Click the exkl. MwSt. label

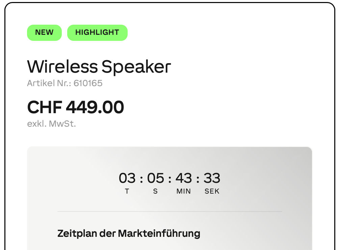click(52, 124)
